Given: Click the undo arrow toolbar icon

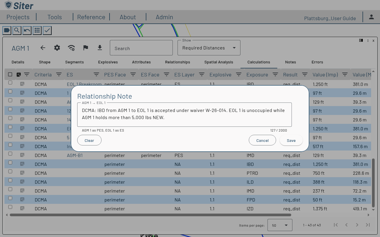Looking at the screenshot, I should 27,30.
